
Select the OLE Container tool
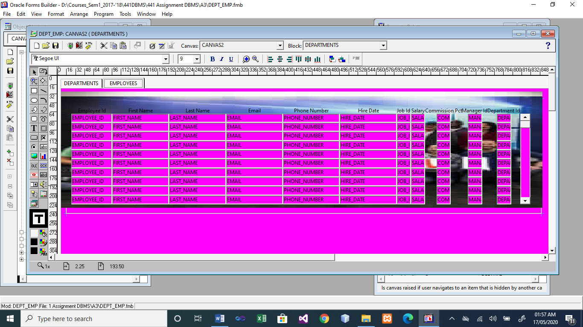click(x=34, y=166)
